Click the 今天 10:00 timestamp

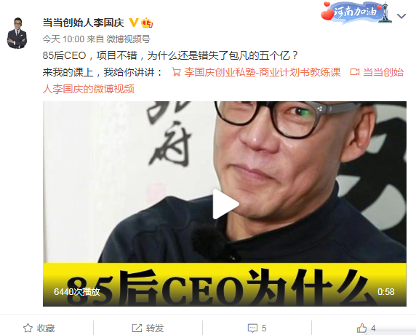coord(63,39)
